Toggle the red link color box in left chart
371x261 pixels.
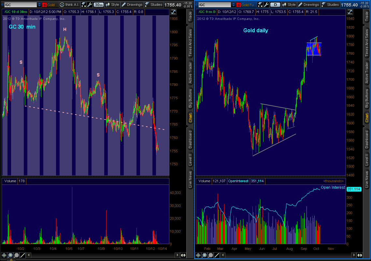pyautogui.click(x=44, y=5)
